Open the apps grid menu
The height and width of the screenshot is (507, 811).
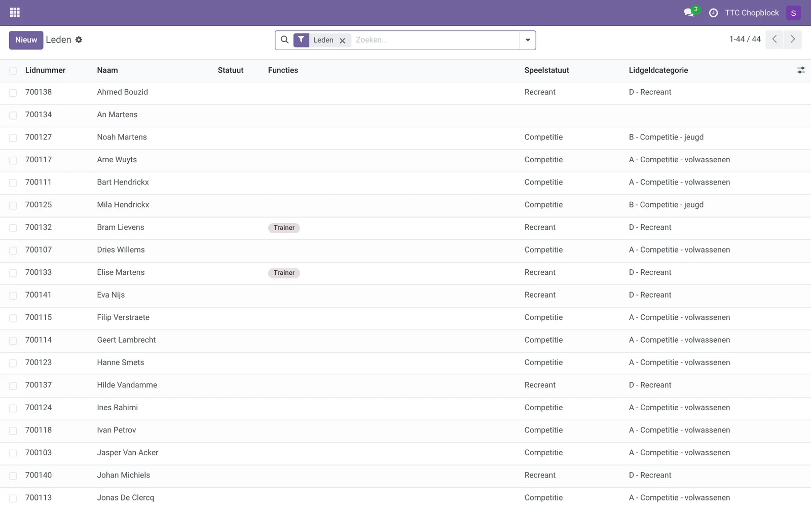tap(15, 13)
